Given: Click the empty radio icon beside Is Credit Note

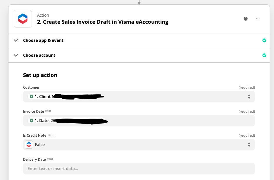Looking at the screenshot, I should (54, 135).
